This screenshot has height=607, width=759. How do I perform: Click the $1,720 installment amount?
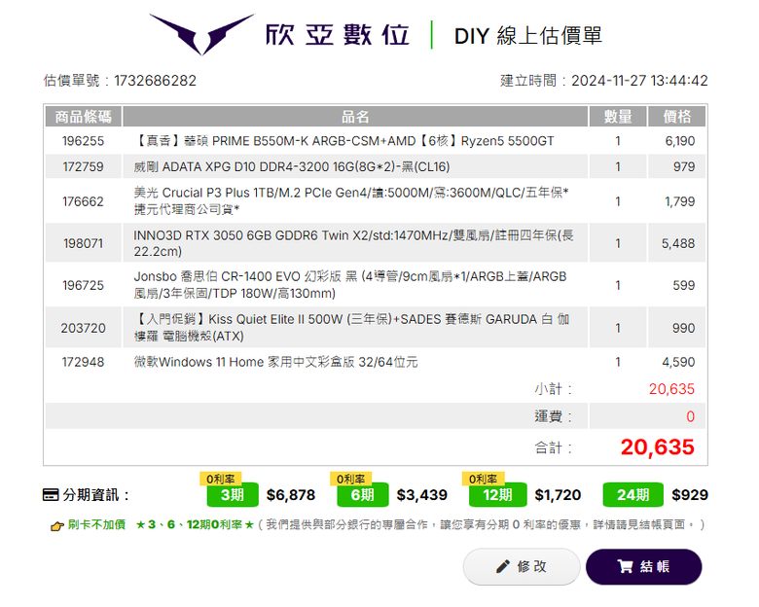(x=558, y=495)
